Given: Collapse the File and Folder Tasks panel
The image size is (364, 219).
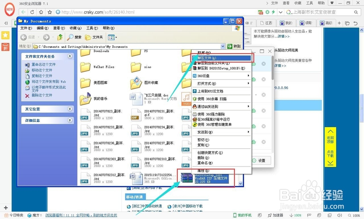Looking at the screenshot, I should 70,56.
